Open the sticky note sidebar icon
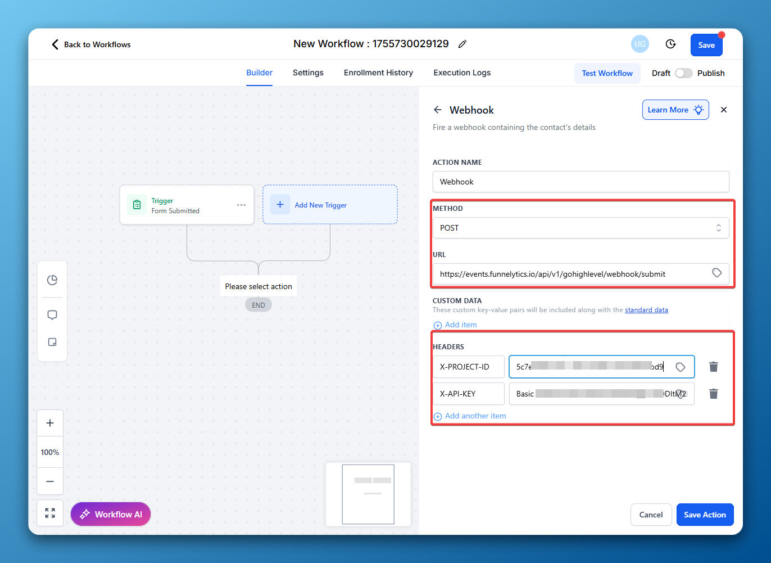This screenshot has width=771, height=563. point(52,342)
